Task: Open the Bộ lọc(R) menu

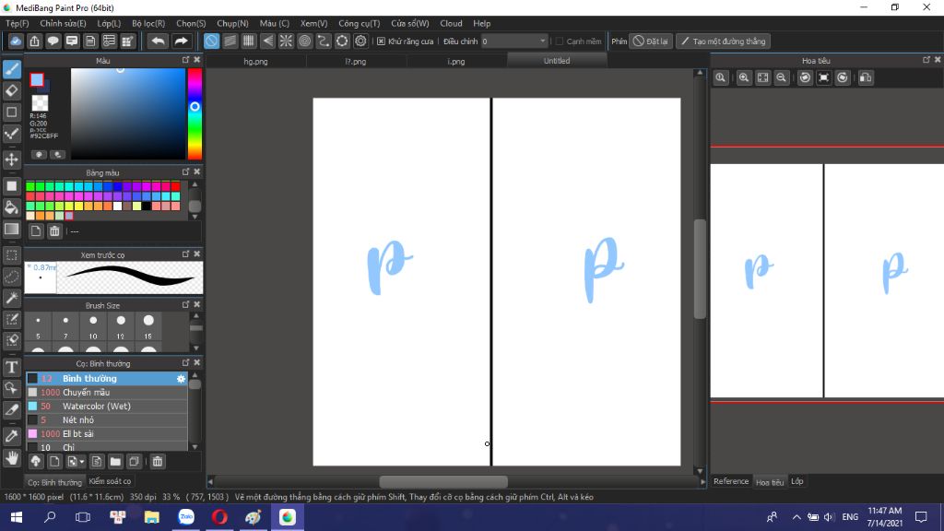Action: point(148,23)
